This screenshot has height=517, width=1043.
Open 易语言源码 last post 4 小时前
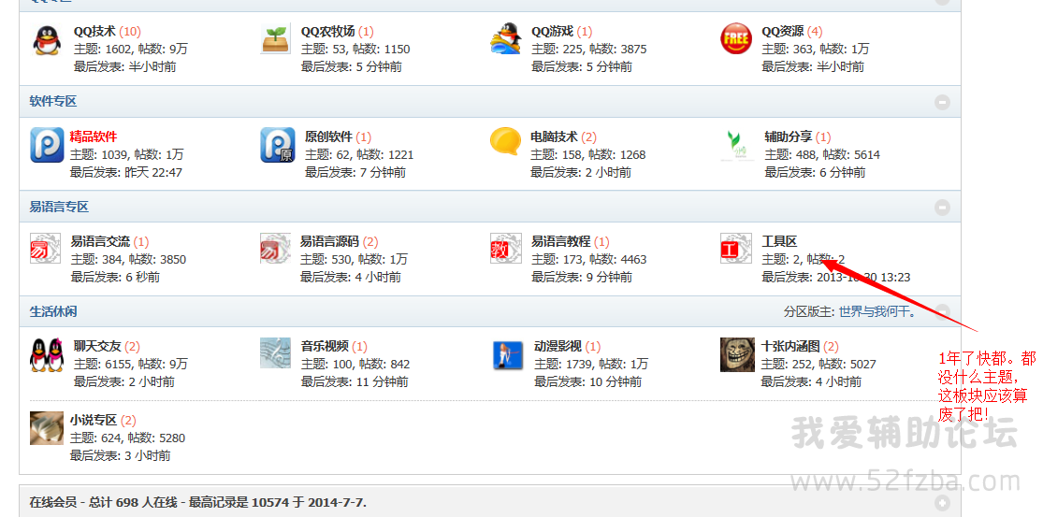click(378, 277)
